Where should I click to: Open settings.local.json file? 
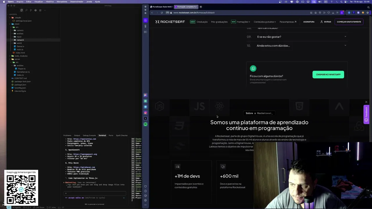tap(23, 21)
